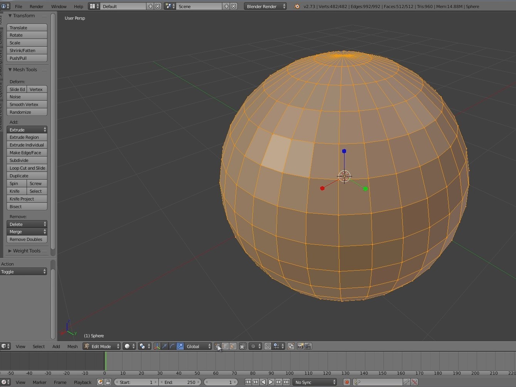The height and width of the screenshot is (387, 516).
Task: Click the Smooth Vertex button
Action: (x=27, y=104)
